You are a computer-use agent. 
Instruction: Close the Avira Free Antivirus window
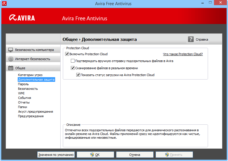221,3
